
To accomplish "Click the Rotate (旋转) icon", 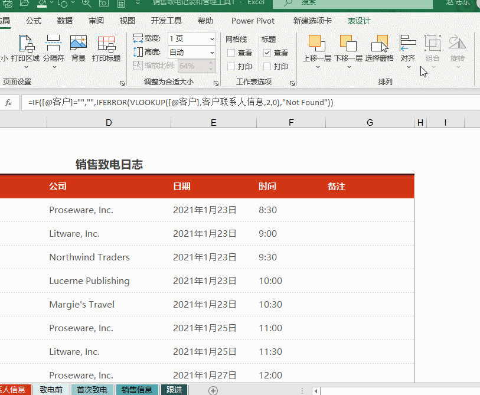I will [458, 43].
